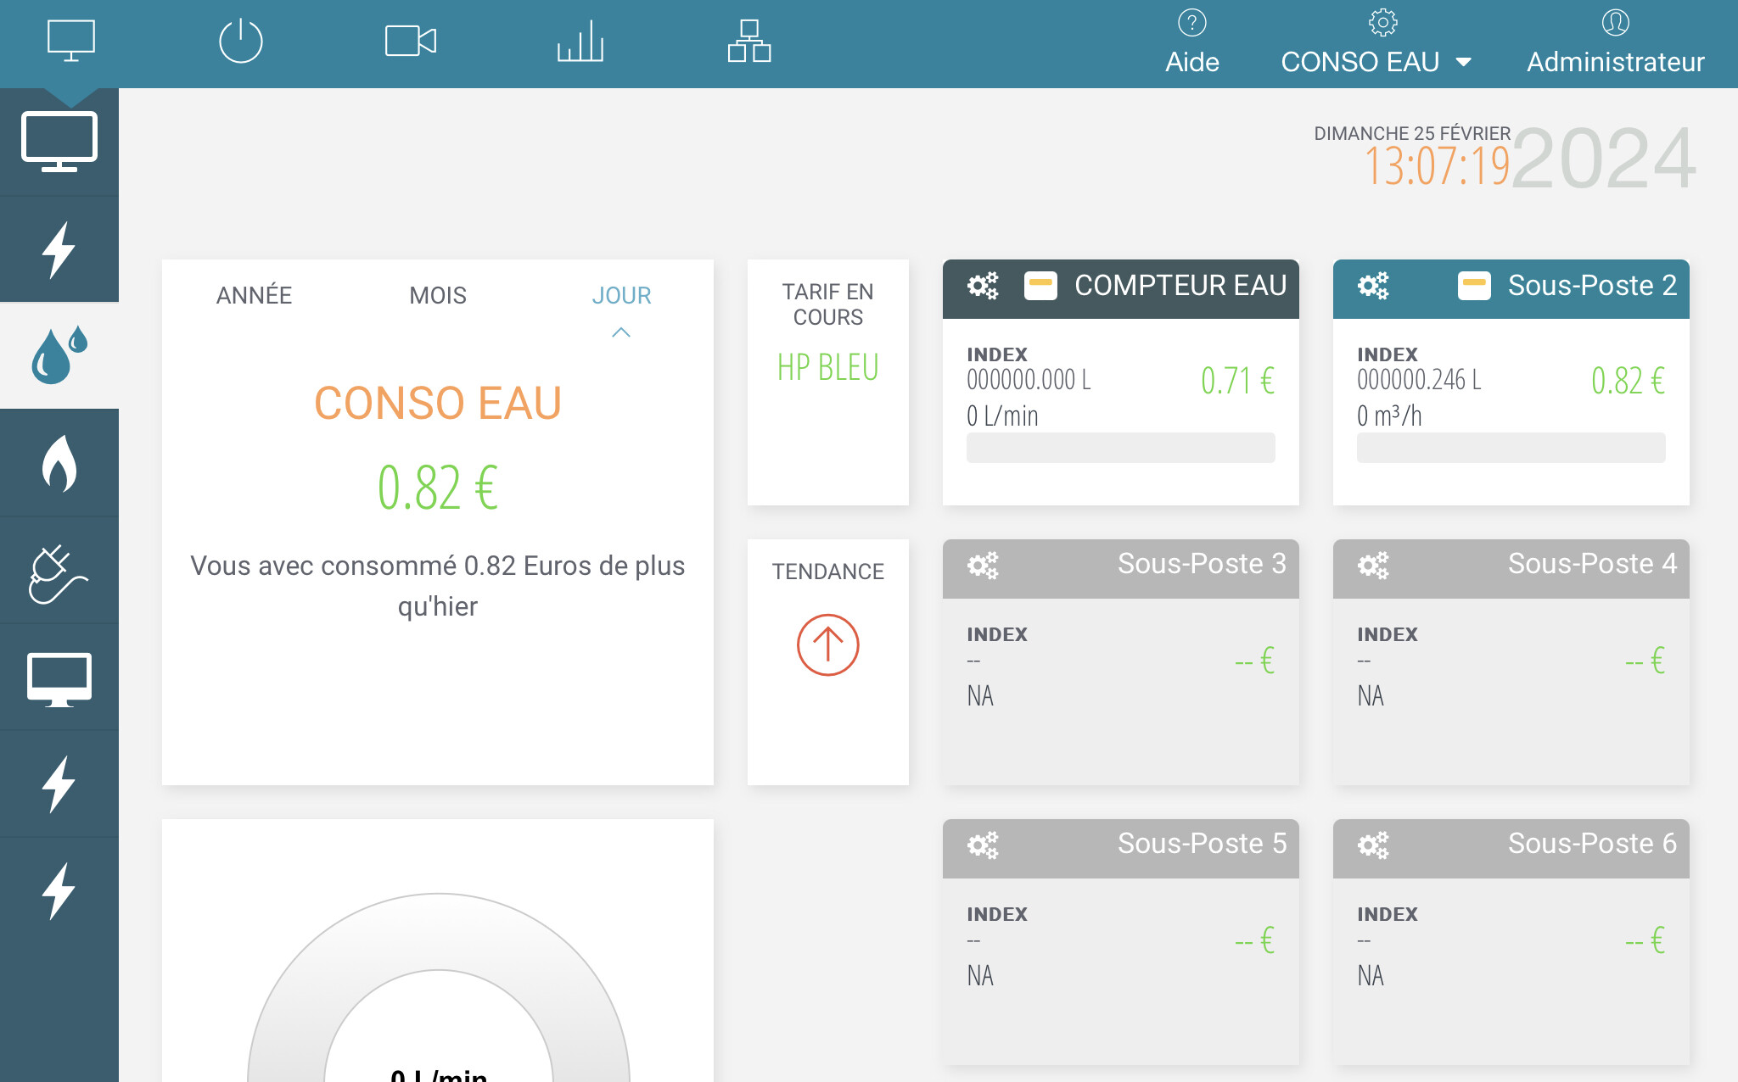
Task: Click the CONSO EAU orange title
Action: tap(438, 403)
